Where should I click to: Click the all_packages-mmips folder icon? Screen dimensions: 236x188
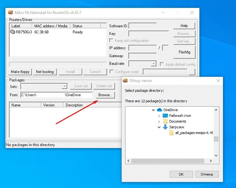(171, 133)
